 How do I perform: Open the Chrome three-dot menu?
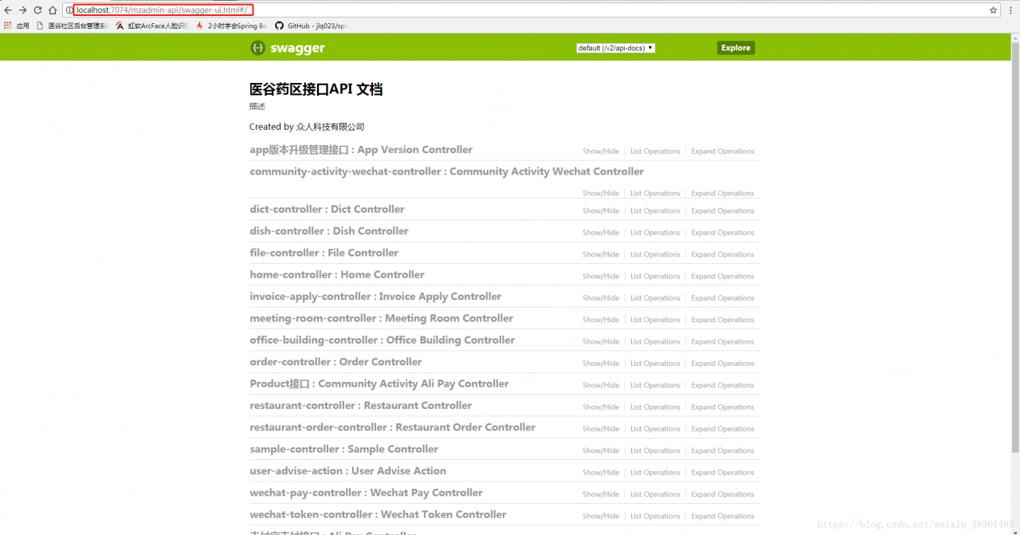tap(1010, 10)
